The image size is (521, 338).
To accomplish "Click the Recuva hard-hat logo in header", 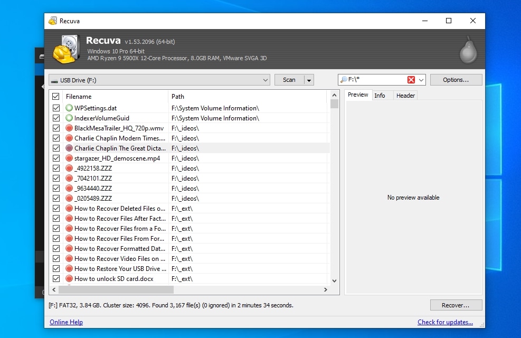I will click(x=66, y=49).
